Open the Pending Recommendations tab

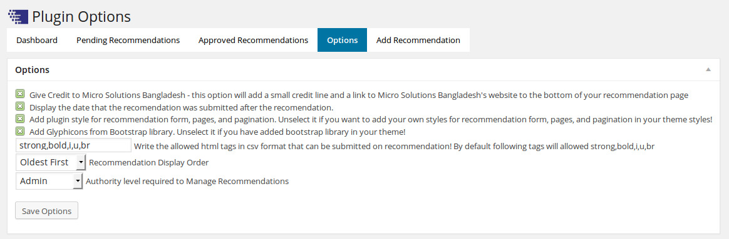coord(128,40)
